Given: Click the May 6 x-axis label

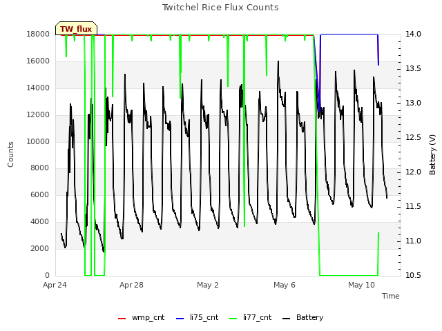Looking at the screenshot, I should tap(285, 285).
